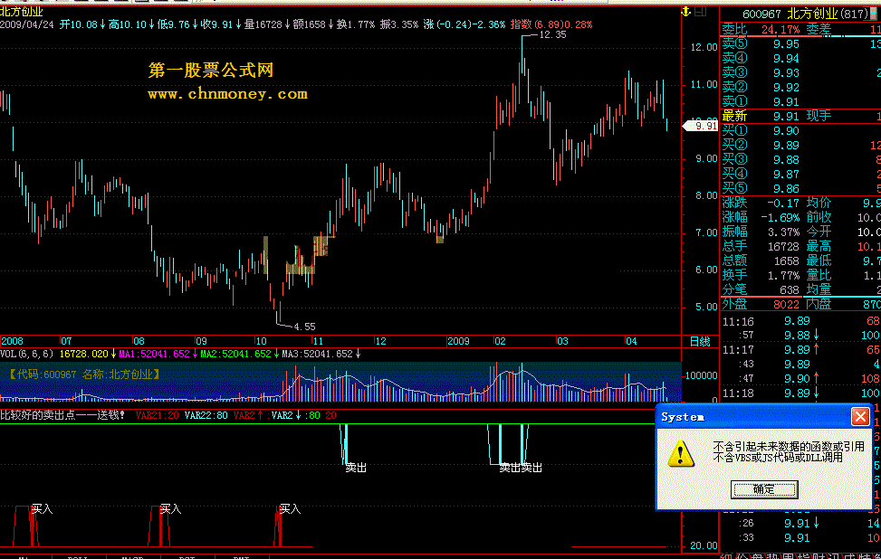
Task: Click the 委比 24.17% value
Action: (x=780, y=29)
